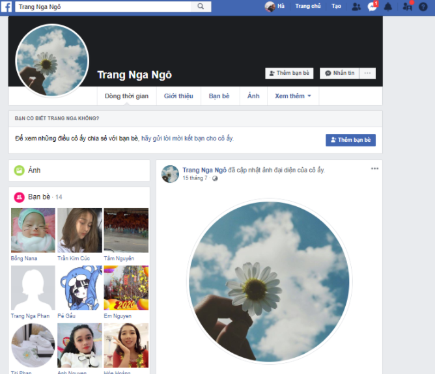The height and width of the screenshot is (374, 435).
Task: Click the Trang Nga Ngô profile name on cover
Action: coord(135,75)
